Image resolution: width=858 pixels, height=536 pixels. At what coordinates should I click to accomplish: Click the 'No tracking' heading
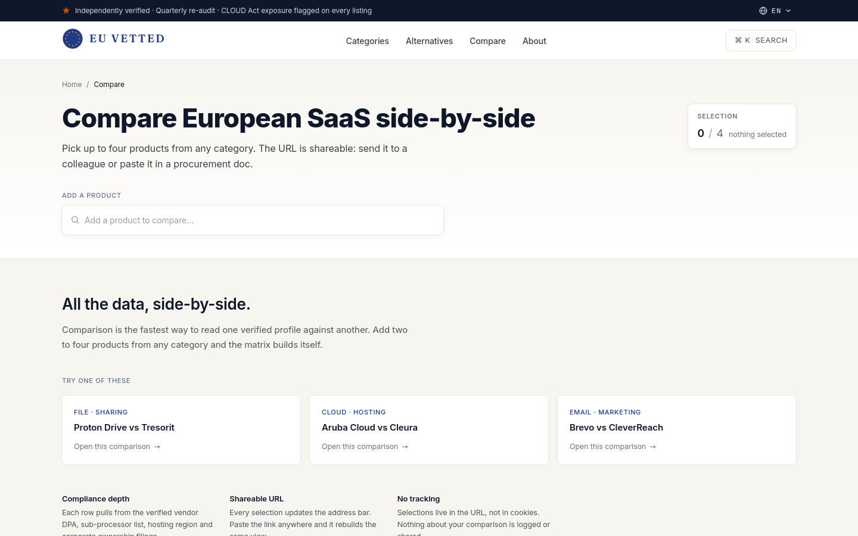coord(419,499)
